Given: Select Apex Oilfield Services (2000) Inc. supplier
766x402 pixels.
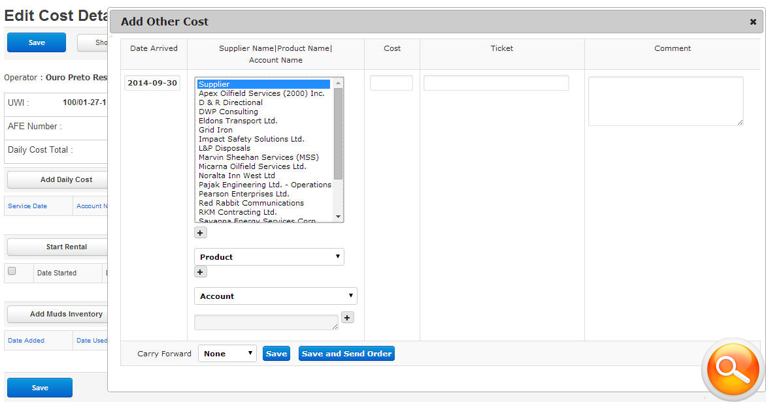Looking at the screenshot, I should point(261,93).
